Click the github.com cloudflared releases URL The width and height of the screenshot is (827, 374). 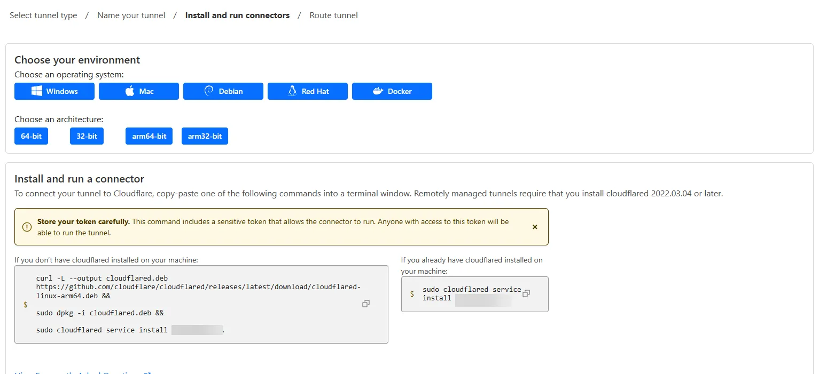tap(199, 291)
